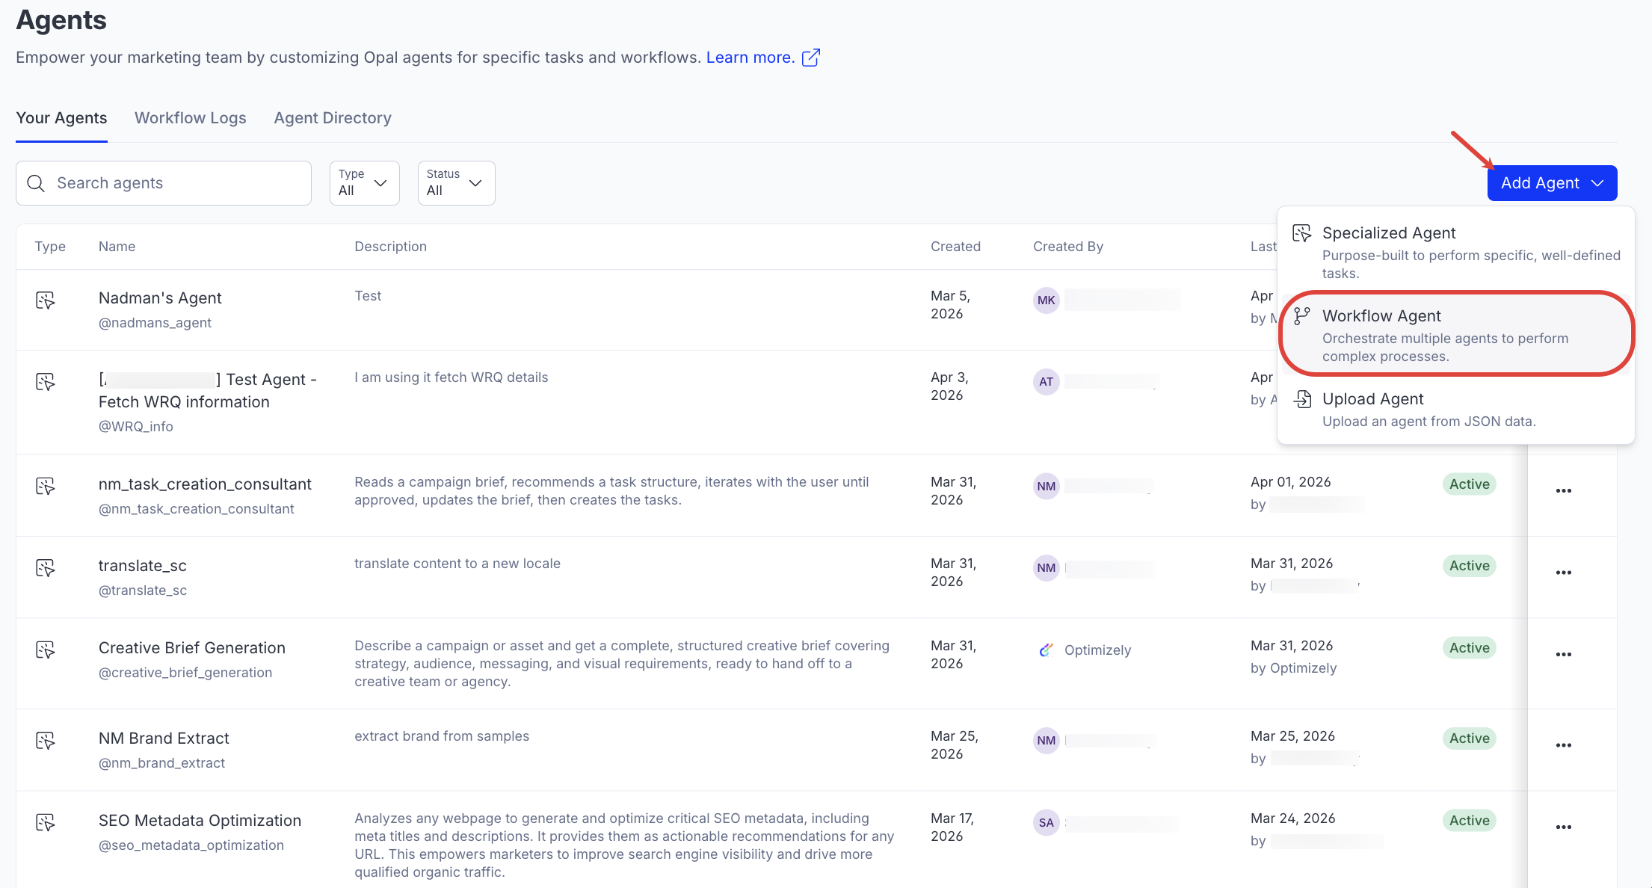Open the ellipsis menu for NM Brand Extract
Viewport: 1652px width, 888px height.
pos(1565,744)
